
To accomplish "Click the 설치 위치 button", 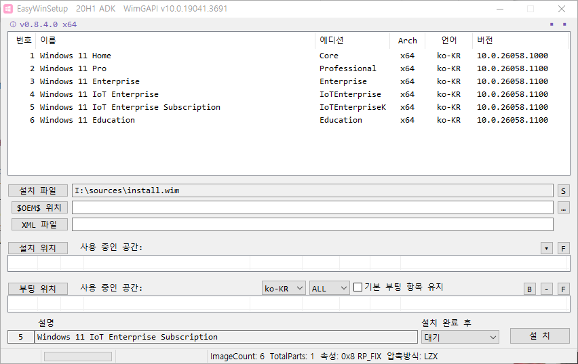I will point(38,248).
